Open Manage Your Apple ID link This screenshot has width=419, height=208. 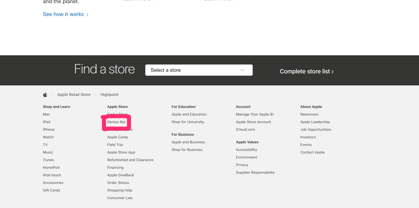coord(255,114)
